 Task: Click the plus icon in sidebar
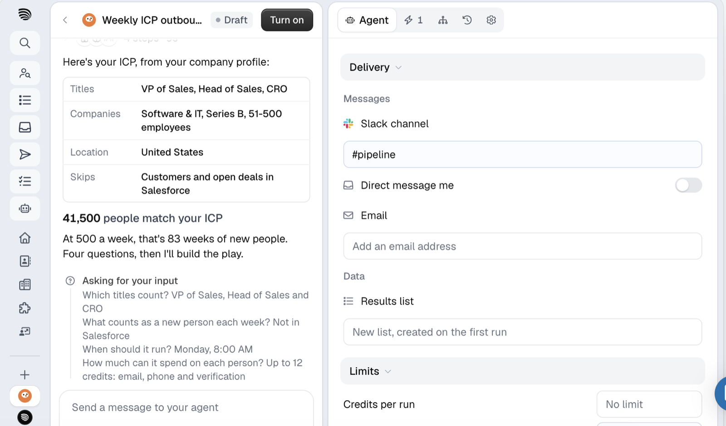pos(25,375)
